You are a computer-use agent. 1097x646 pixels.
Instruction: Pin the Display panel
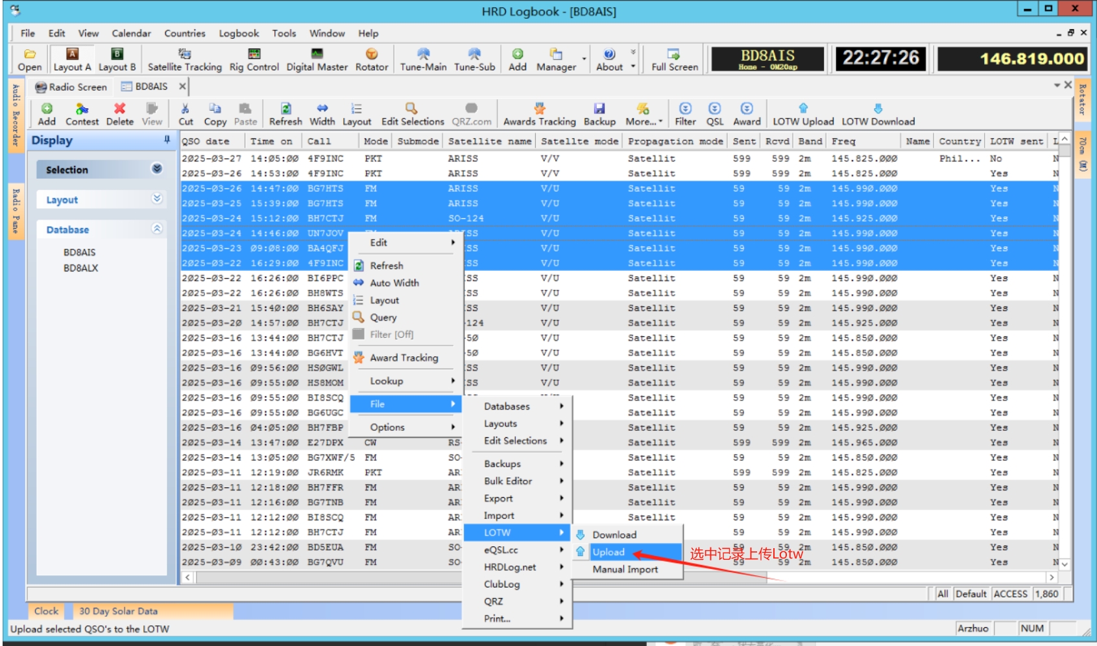[x=167, y=139]
